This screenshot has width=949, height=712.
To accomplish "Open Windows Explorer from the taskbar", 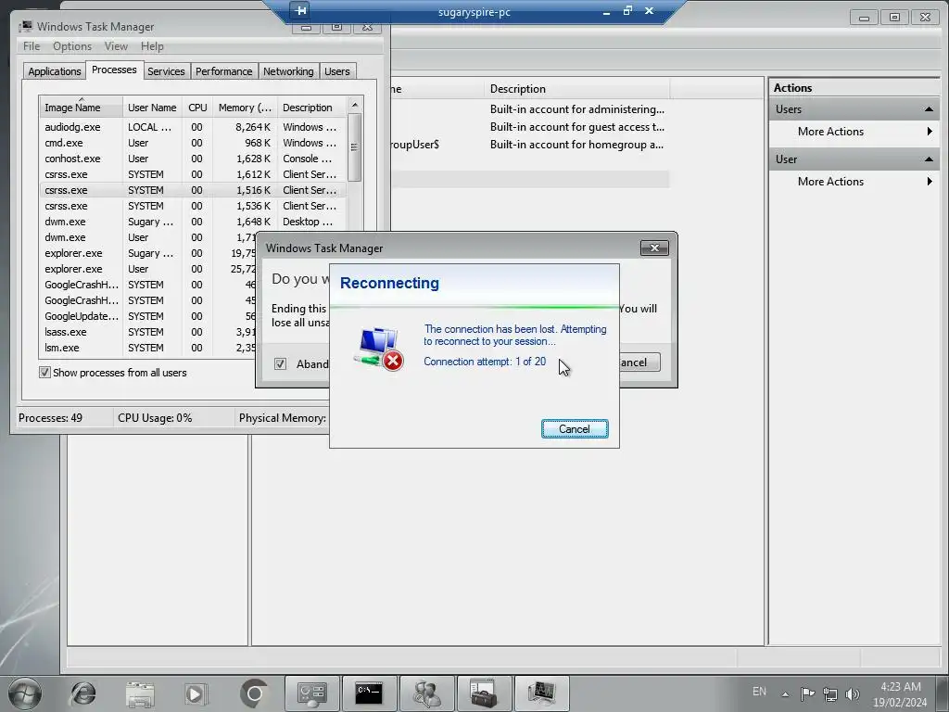I will [140, 693].
